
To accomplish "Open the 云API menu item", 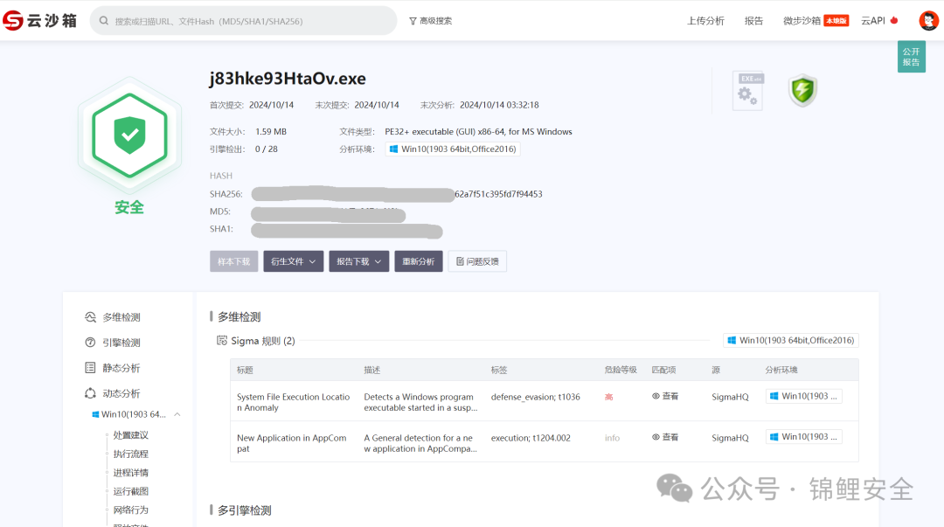I will [x=873, y=21].
